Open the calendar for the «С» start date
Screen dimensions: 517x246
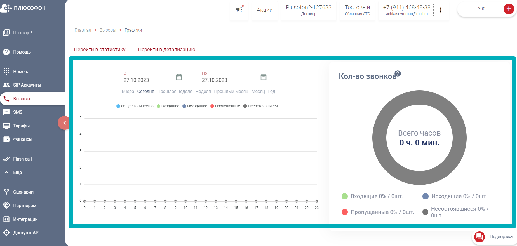coord(179,77)
